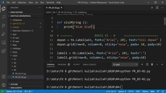Click Ln 8, Col 21 to go to line

click(x=111, y=91)
